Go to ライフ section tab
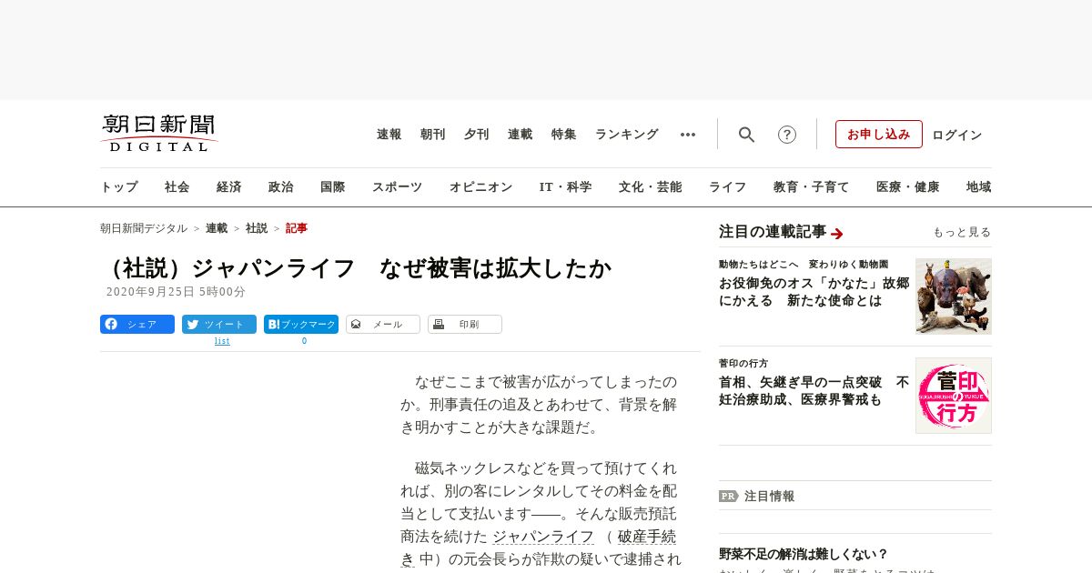 point(728,187)
